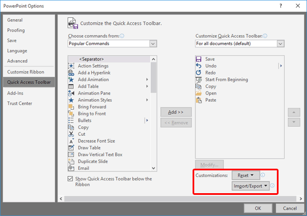Open the Import/Export dropdown
Image resolution: width=307 pixels, height=216 pixels.
(251, 186)
